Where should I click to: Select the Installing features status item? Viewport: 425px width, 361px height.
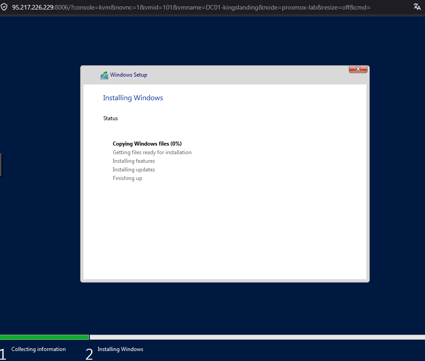pos(134,161)
